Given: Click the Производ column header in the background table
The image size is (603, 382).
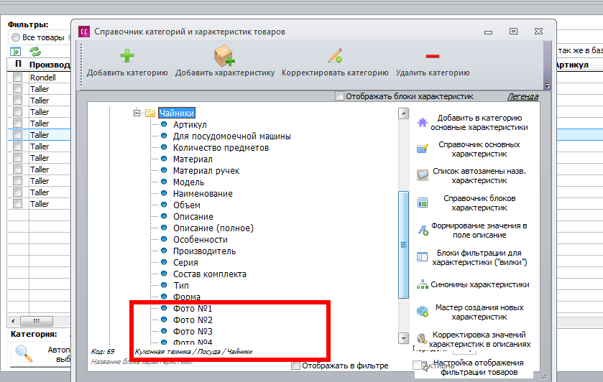Looking at the screenshot, I should pyautogui.click(x=50, y=65).
